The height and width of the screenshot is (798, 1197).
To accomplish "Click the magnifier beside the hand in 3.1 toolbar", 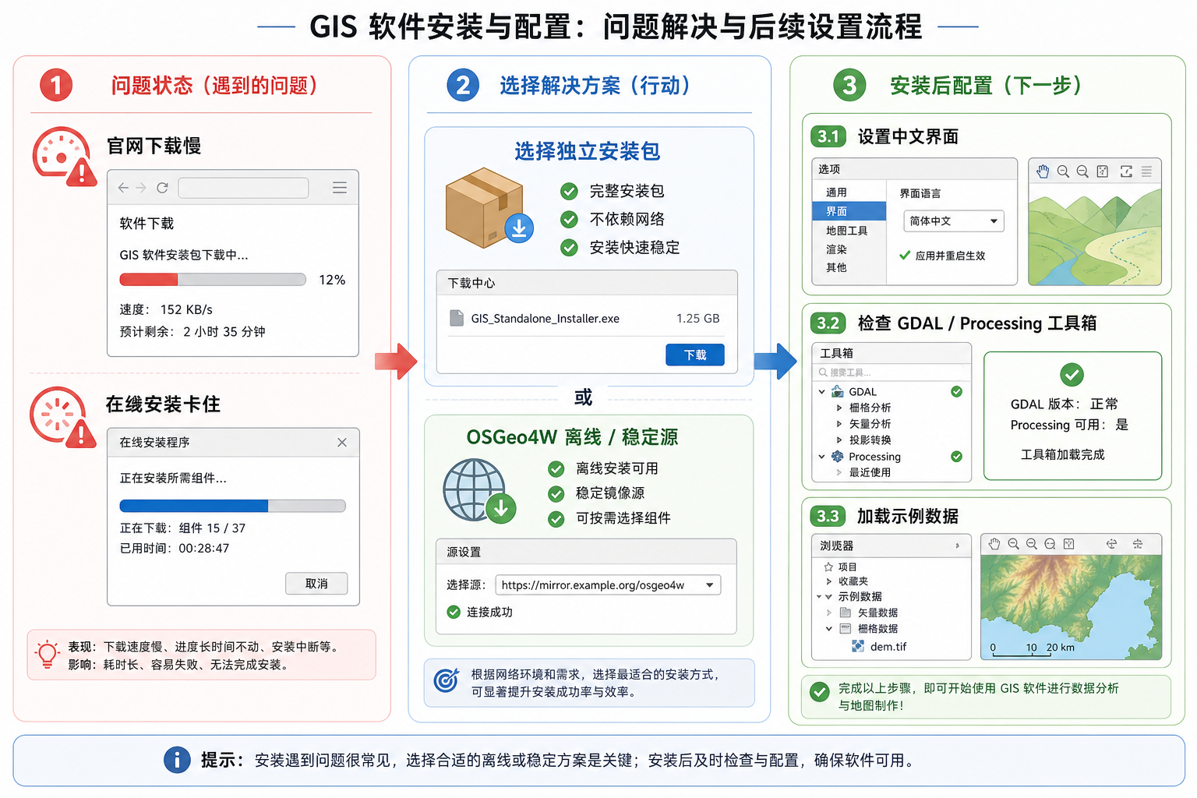I will pos(1063,171).
